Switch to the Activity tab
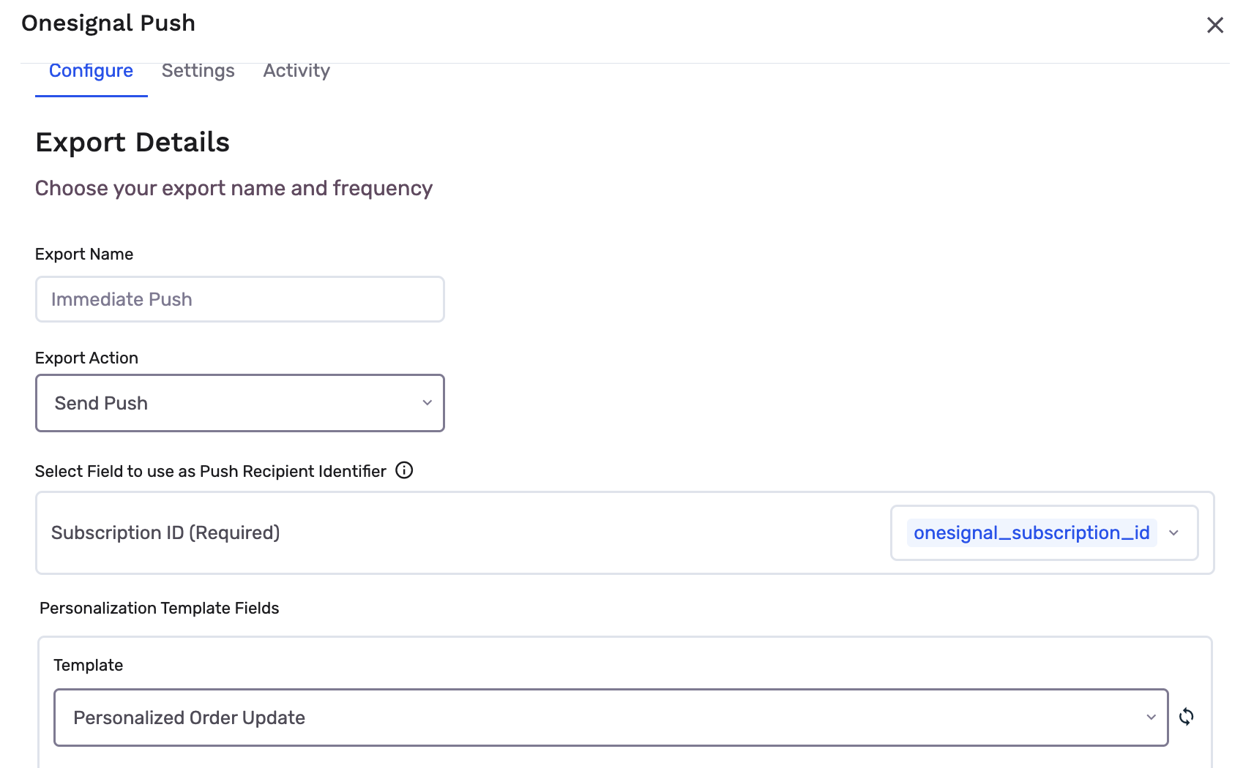The image size is (1243, 768). pyautogui.click(x=296, y=70)
